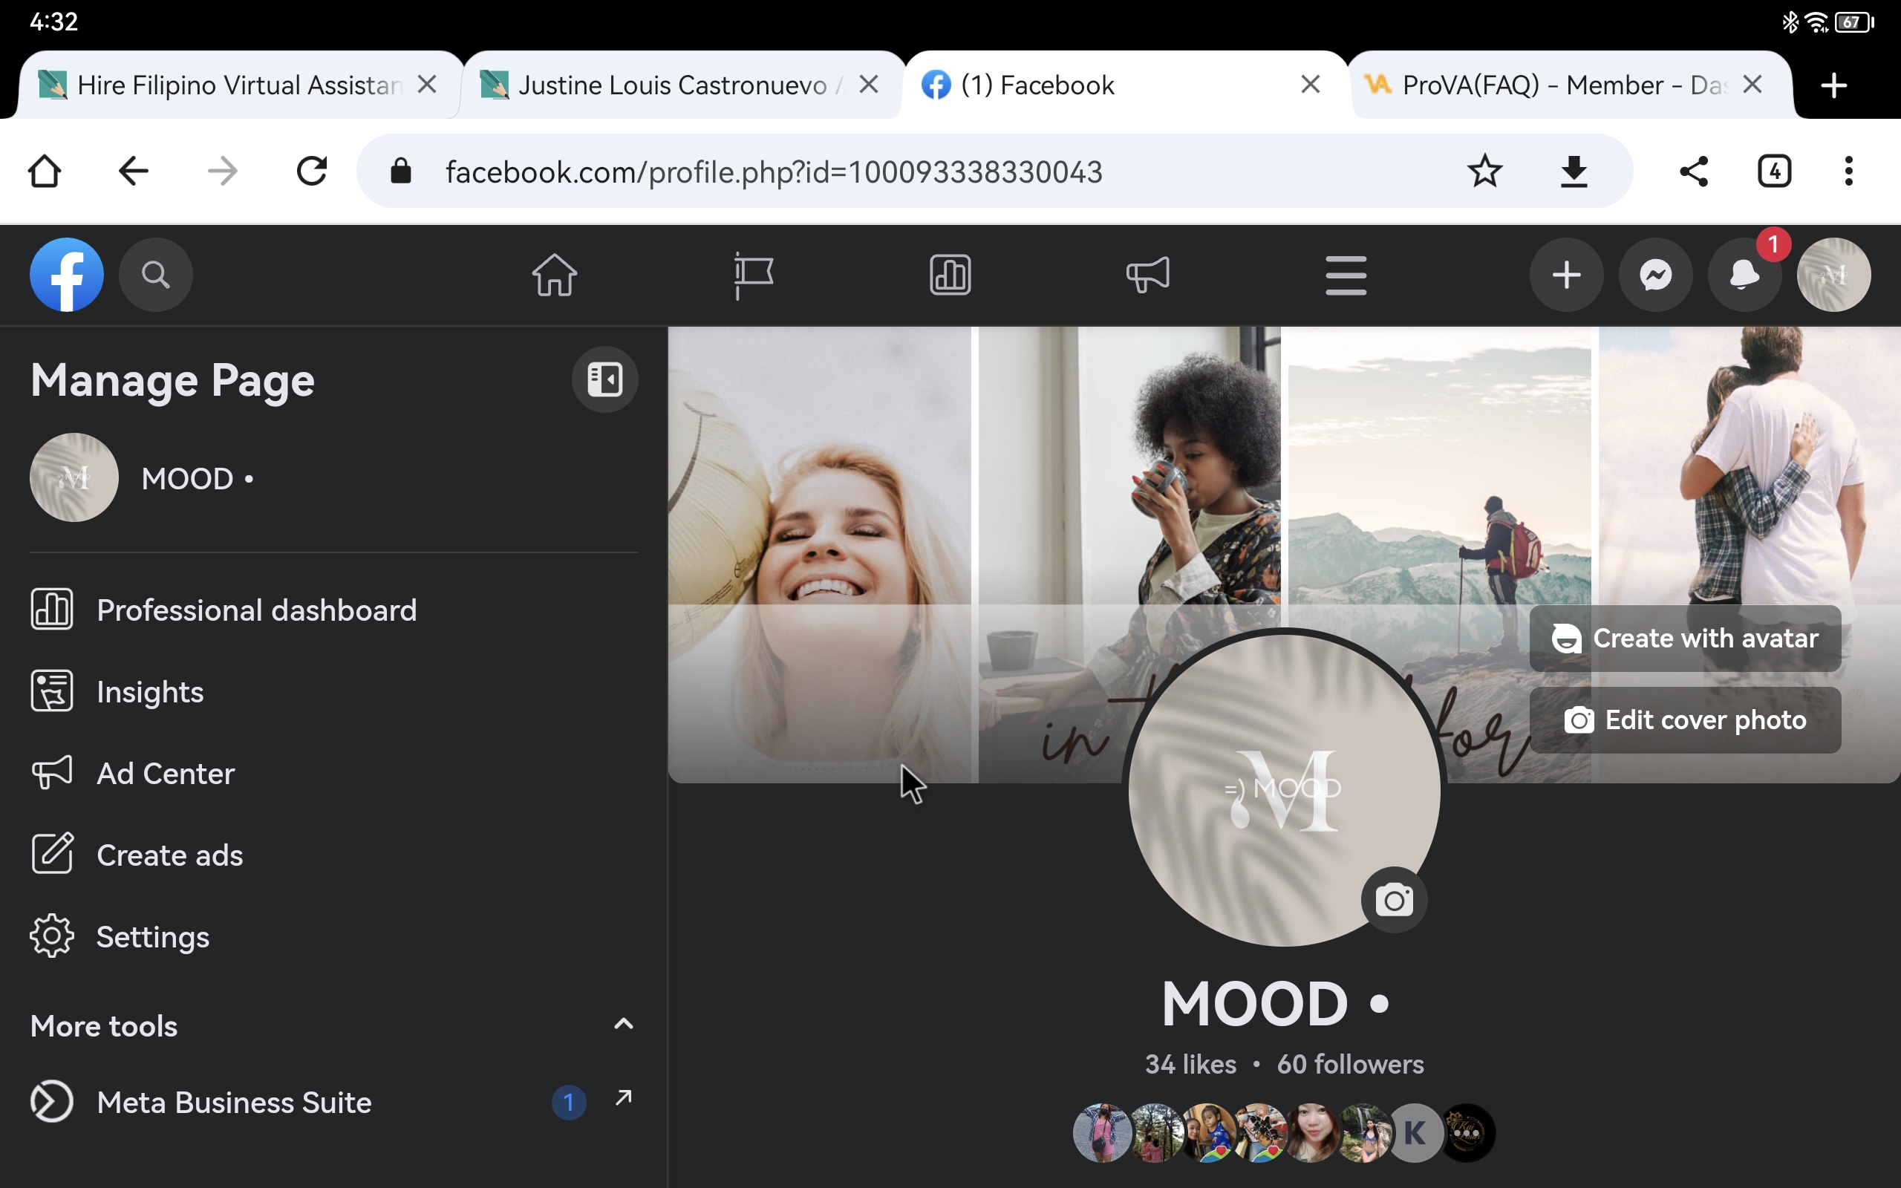Click the browser address bar URL

click(774, 172)
